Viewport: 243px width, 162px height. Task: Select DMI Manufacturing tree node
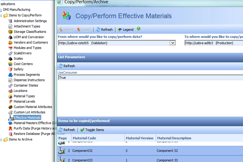pos(17,10)
